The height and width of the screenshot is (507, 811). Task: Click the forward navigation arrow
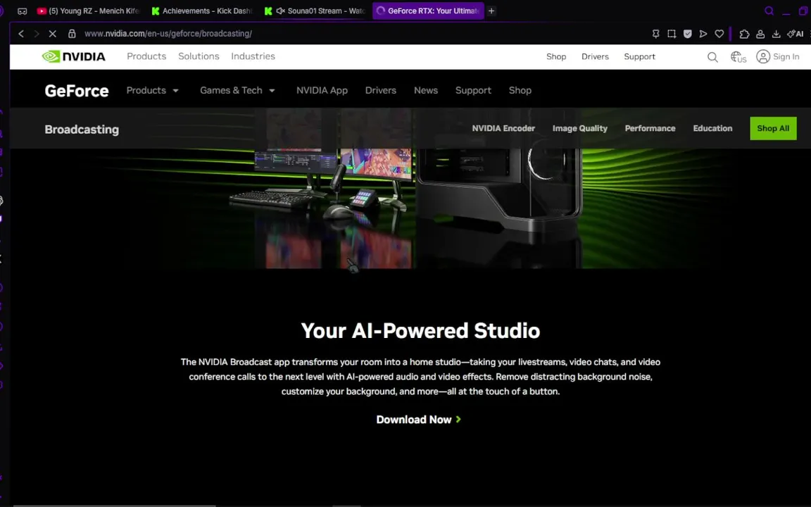[36, 34]
